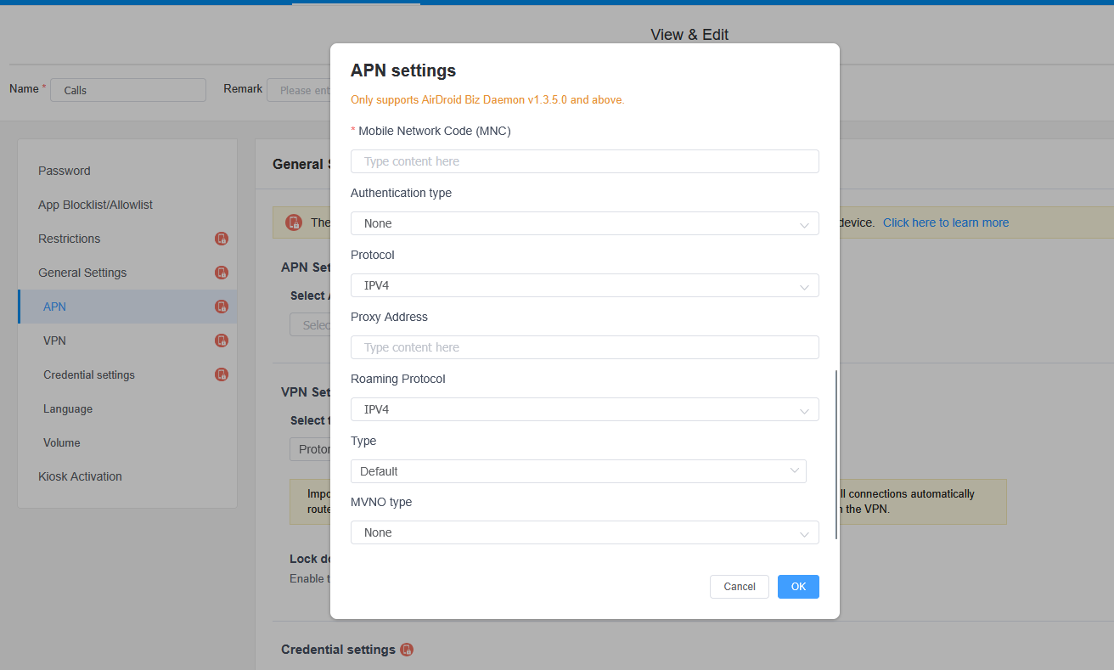The height and width of the screenshot is (670, 1114).
Task: Open the MVNO type dropdown
Action: (x=584, y=532)
